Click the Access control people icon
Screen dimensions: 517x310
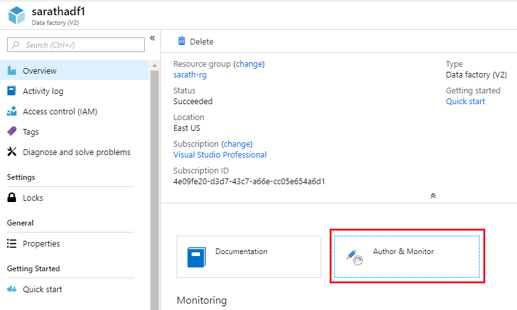[12, 111]
